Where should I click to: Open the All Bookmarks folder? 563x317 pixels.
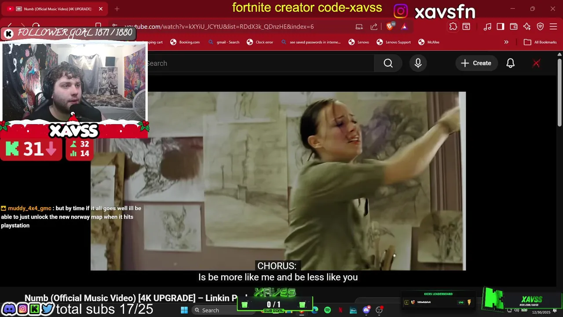coord(540,42)
